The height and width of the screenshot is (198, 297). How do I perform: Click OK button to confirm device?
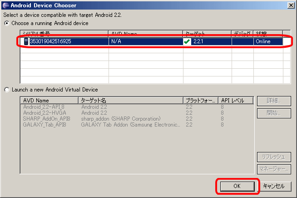[x=237, y=186]
